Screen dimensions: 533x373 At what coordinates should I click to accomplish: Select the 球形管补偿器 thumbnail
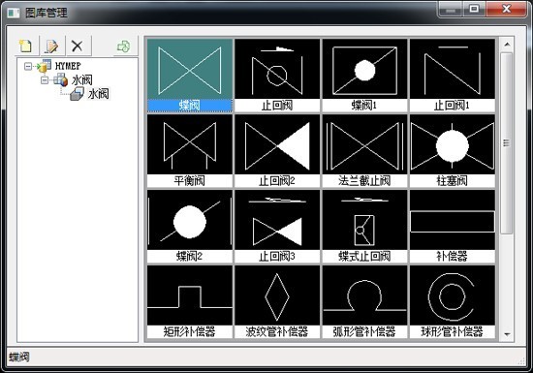(x=453, y=301)
